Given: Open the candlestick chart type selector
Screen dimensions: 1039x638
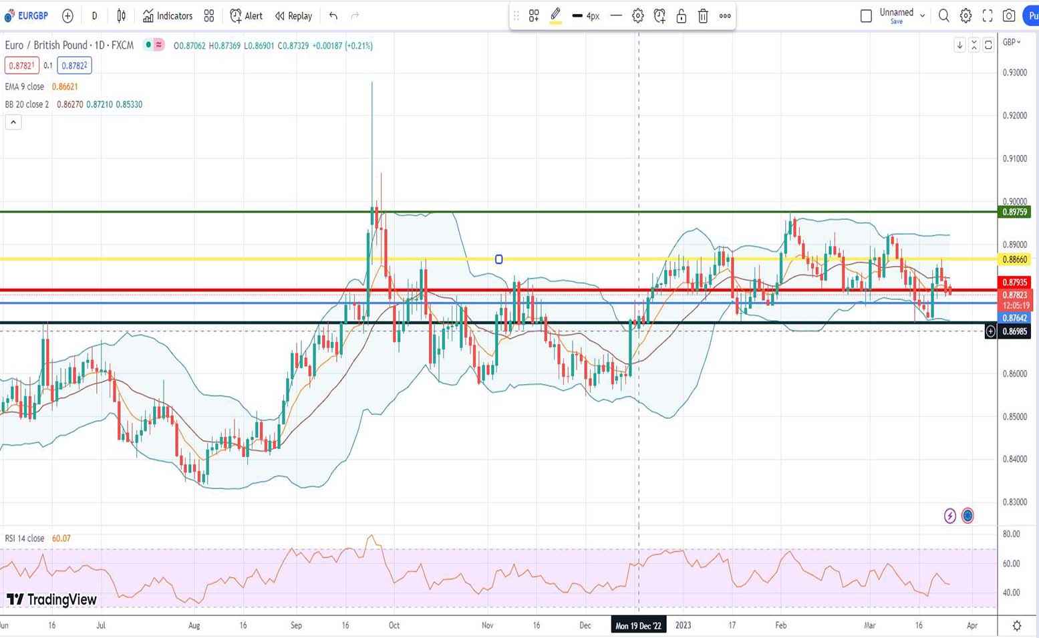Looking at the screenshot, I should [121, 15].
